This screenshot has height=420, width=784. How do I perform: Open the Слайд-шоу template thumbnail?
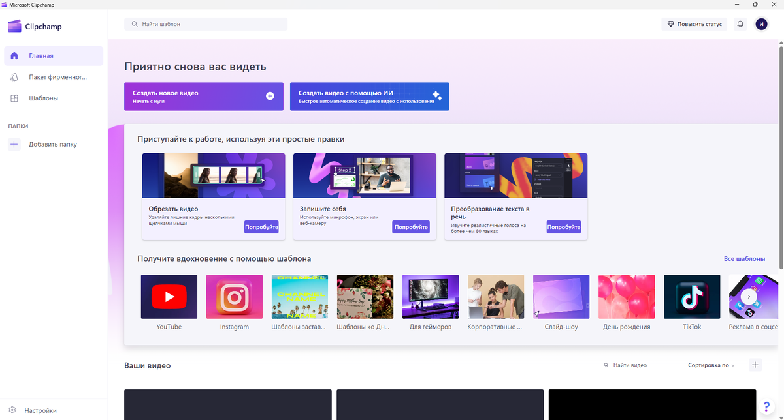click(561, 297)
